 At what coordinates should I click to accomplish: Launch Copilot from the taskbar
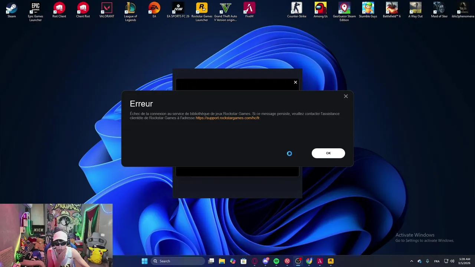pyautogui.click(x=233, y=261)
